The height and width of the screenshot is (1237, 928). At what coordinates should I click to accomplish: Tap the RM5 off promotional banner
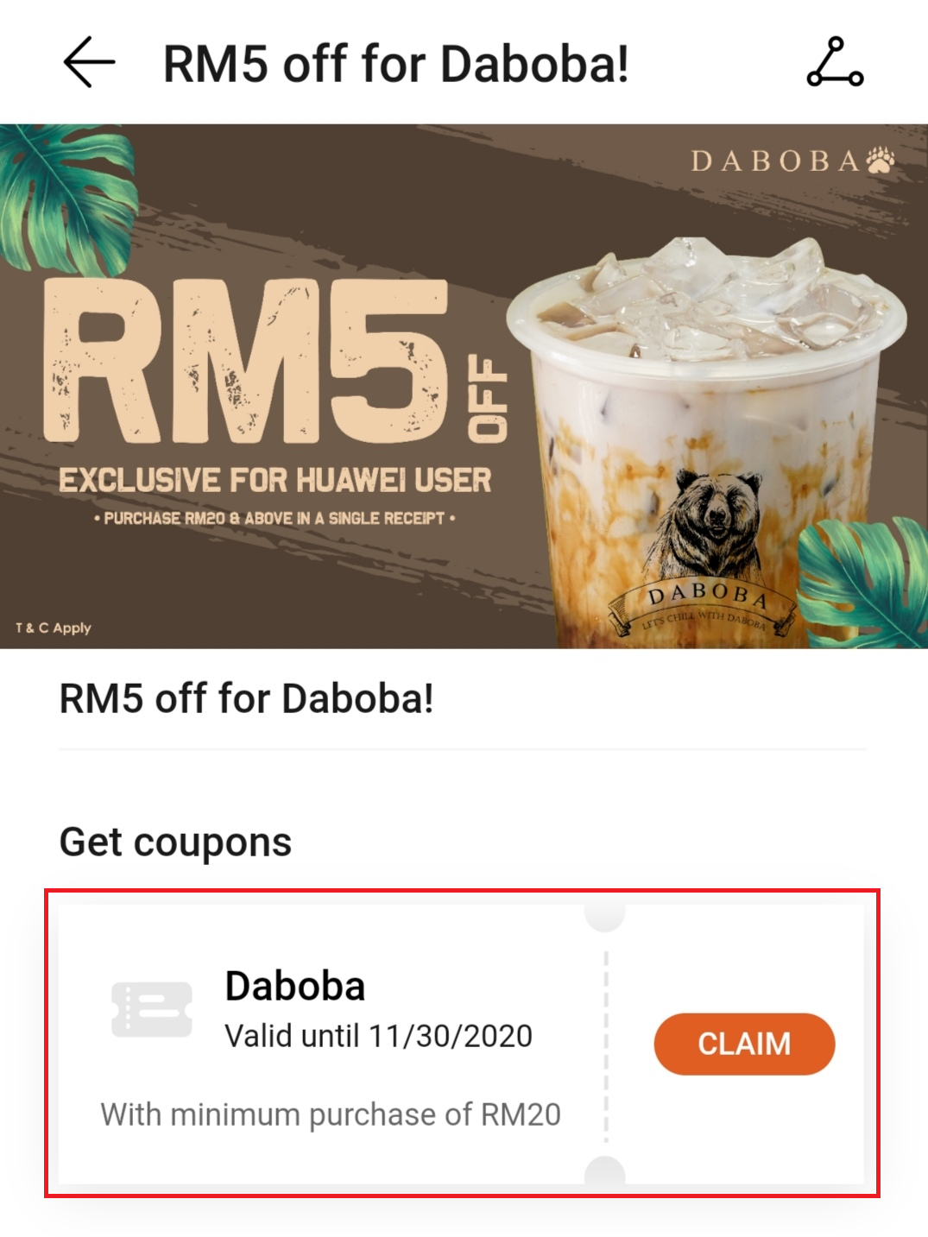click(x=464, y=386)
